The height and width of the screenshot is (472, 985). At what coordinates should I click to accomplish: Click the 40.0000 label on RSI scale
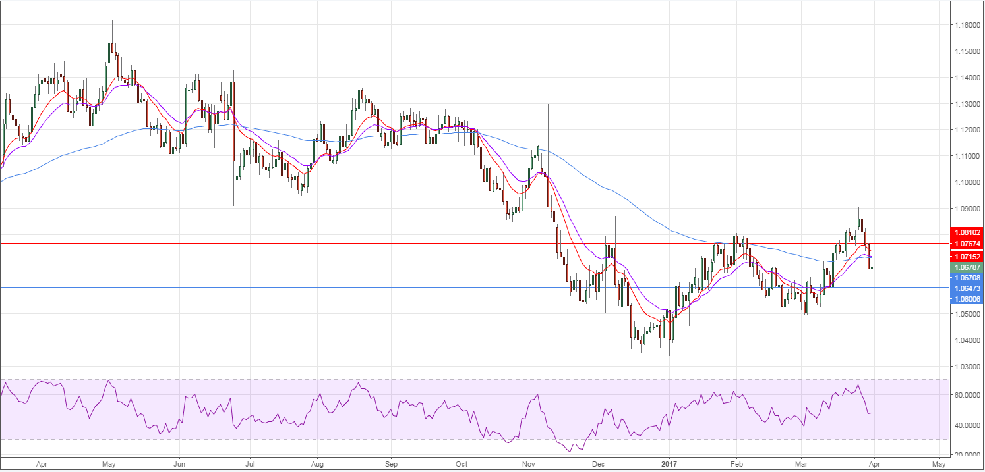coord(967,425)
